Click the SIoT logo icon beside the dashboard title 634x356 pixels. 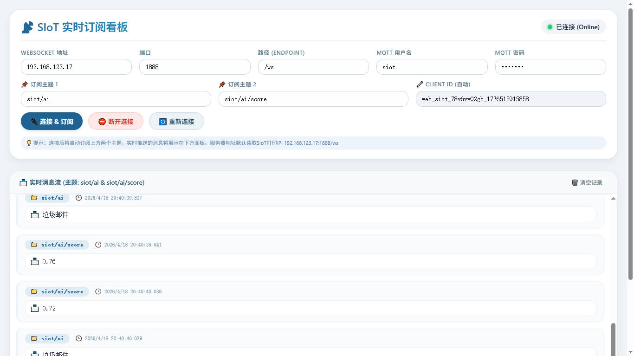tap(27, 27)
